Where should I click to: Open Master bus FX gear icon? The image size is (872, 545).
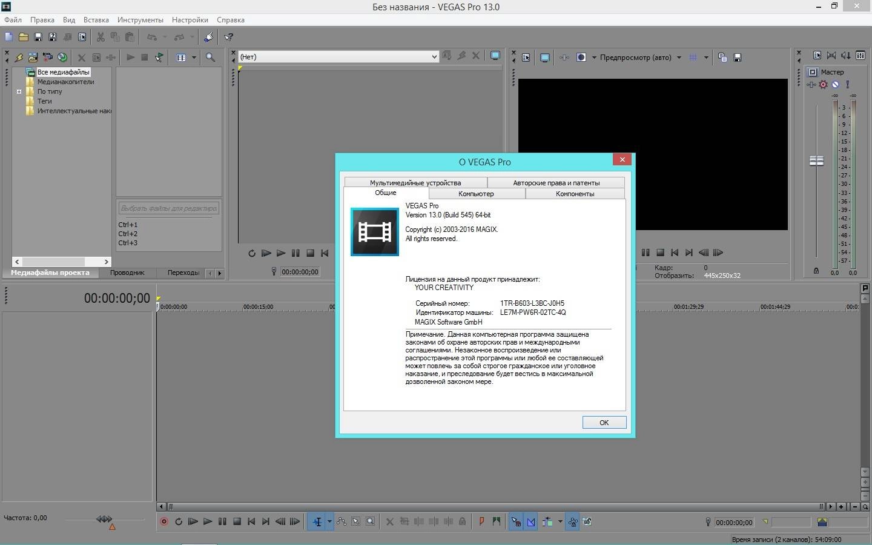point(824,84)
